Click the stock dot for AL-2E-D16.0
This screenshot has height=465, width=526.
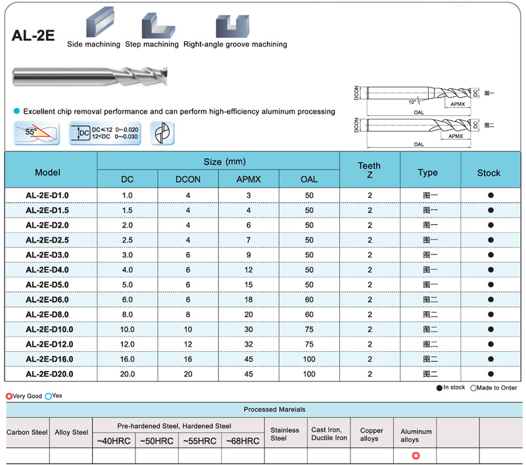(x=490, y=359)
